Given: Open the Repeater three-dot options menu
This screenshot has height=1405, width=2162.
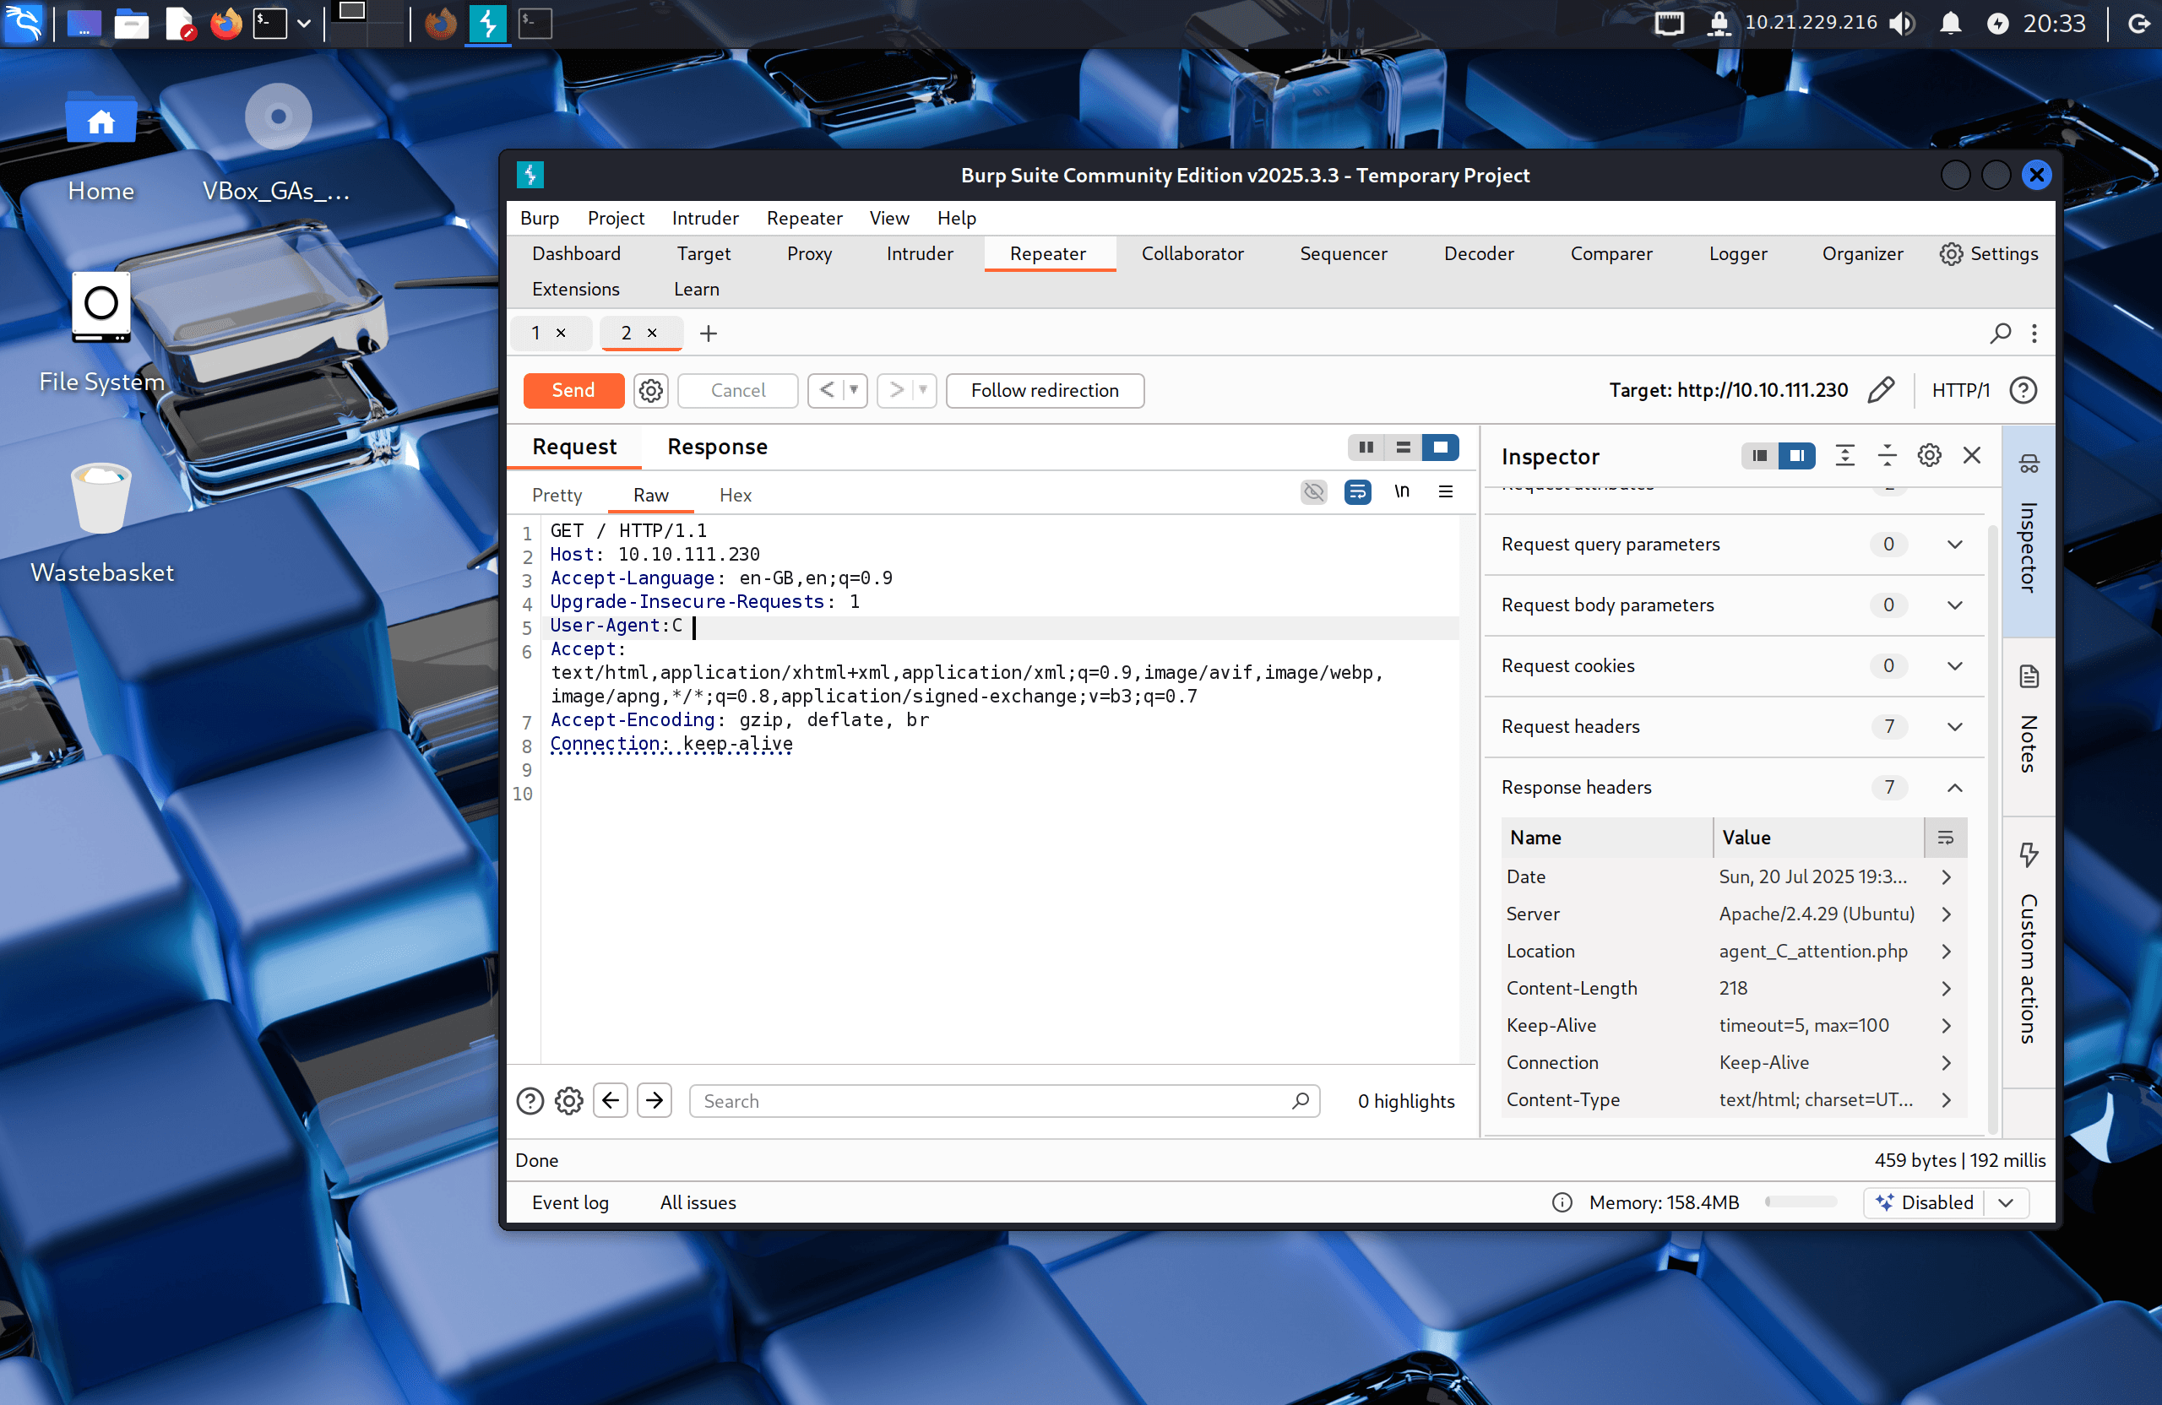Looking at the screenshot, I should coord(2034,334).
